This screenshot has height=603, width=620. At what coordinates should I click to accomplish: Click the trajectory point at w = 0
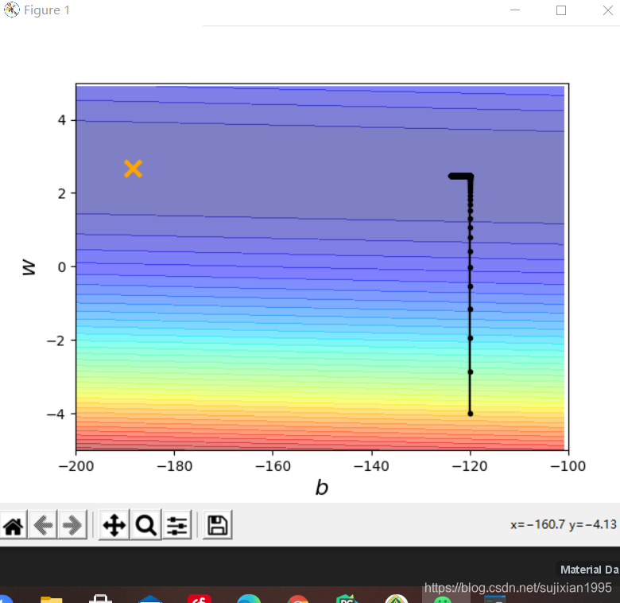(x=470, y=268)
